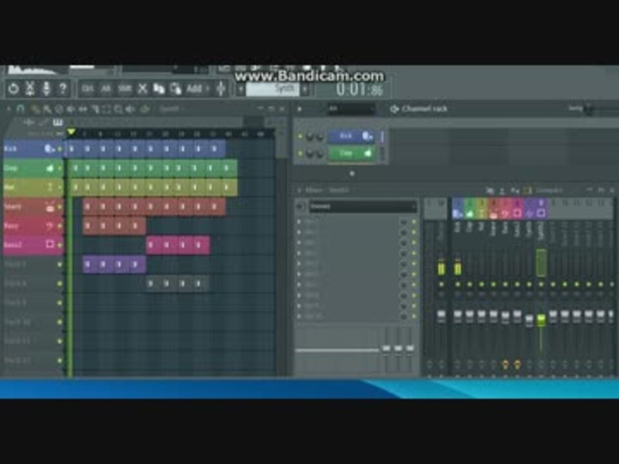Select the zoom tool in playlist toolbar

pyautogui.click(x=118, y=110)
